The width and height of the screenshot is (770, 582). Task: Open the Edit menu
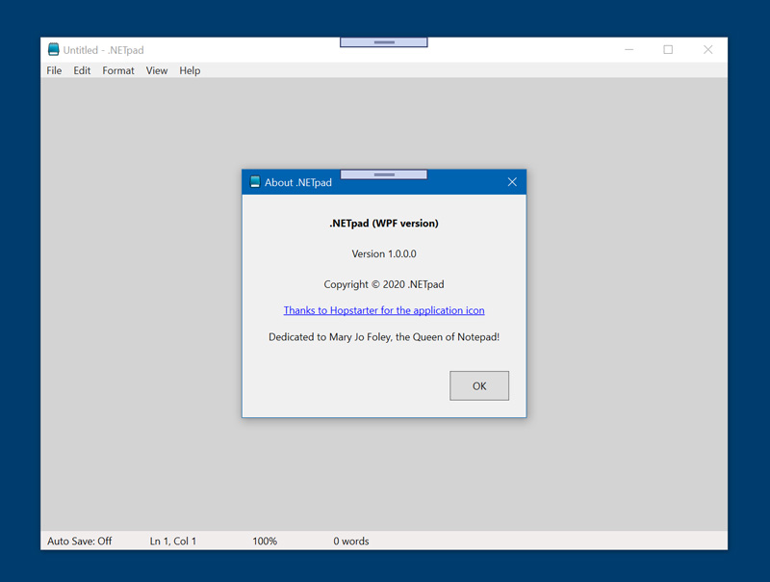(x=82, y=70)
